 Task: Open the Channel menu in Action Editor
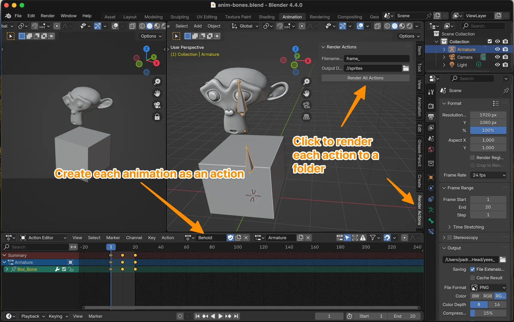[134, 238]
